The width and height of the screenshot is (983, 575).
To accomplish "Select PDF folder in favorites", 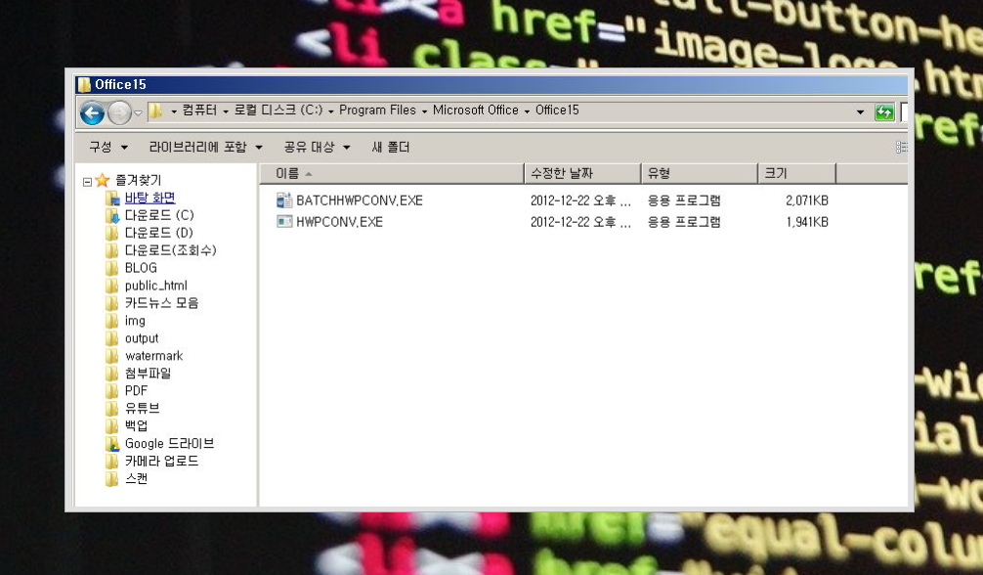I will click(x=136, y=390).
